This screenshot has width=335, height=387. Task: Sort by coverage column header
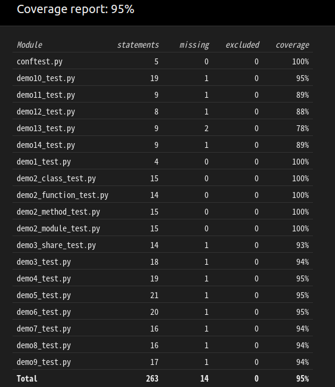292,45
